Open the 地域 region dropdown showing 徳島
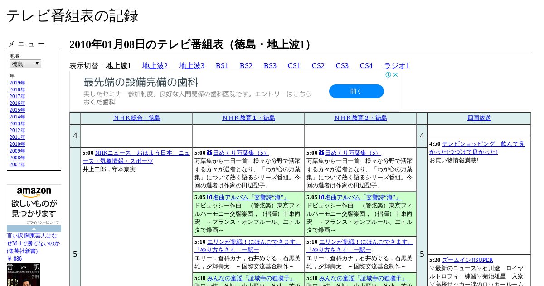The height and width of the screenshot is (286, 544). coord(25,64)
